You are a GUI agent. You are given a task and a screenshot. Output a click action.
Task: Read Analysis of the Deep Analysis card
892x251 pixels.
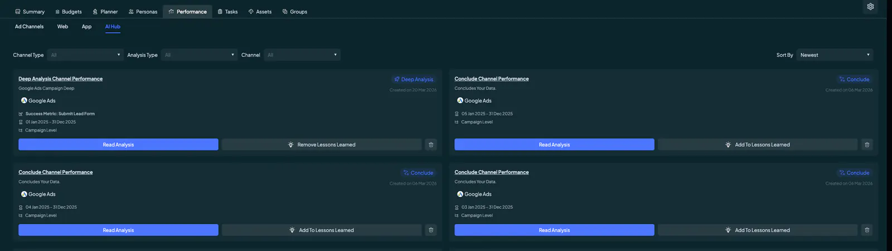tap(118, 144)
